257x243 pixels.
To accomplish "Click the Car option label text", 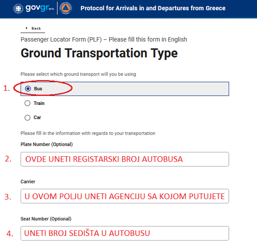I will click(37, 117).
